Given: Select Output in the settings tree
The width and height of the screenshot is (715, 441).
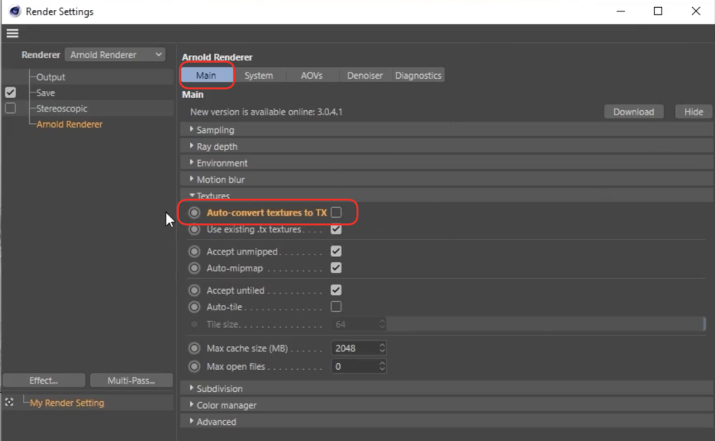Looking at the screenshot, I should 50,77.
